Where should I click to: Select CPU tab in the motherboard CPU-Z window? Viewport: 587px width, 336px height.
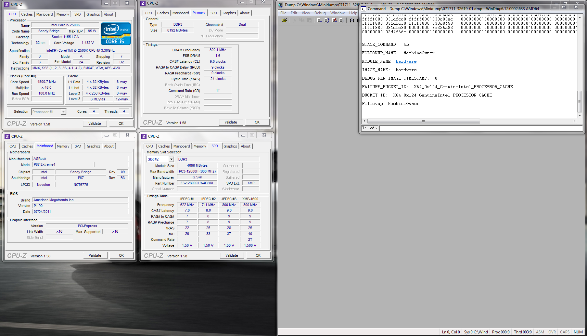pos(13,146)
